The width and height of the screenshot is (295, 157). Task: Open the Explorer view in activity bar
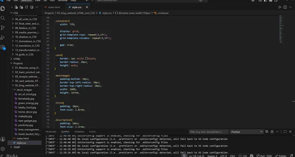[3, 9]
